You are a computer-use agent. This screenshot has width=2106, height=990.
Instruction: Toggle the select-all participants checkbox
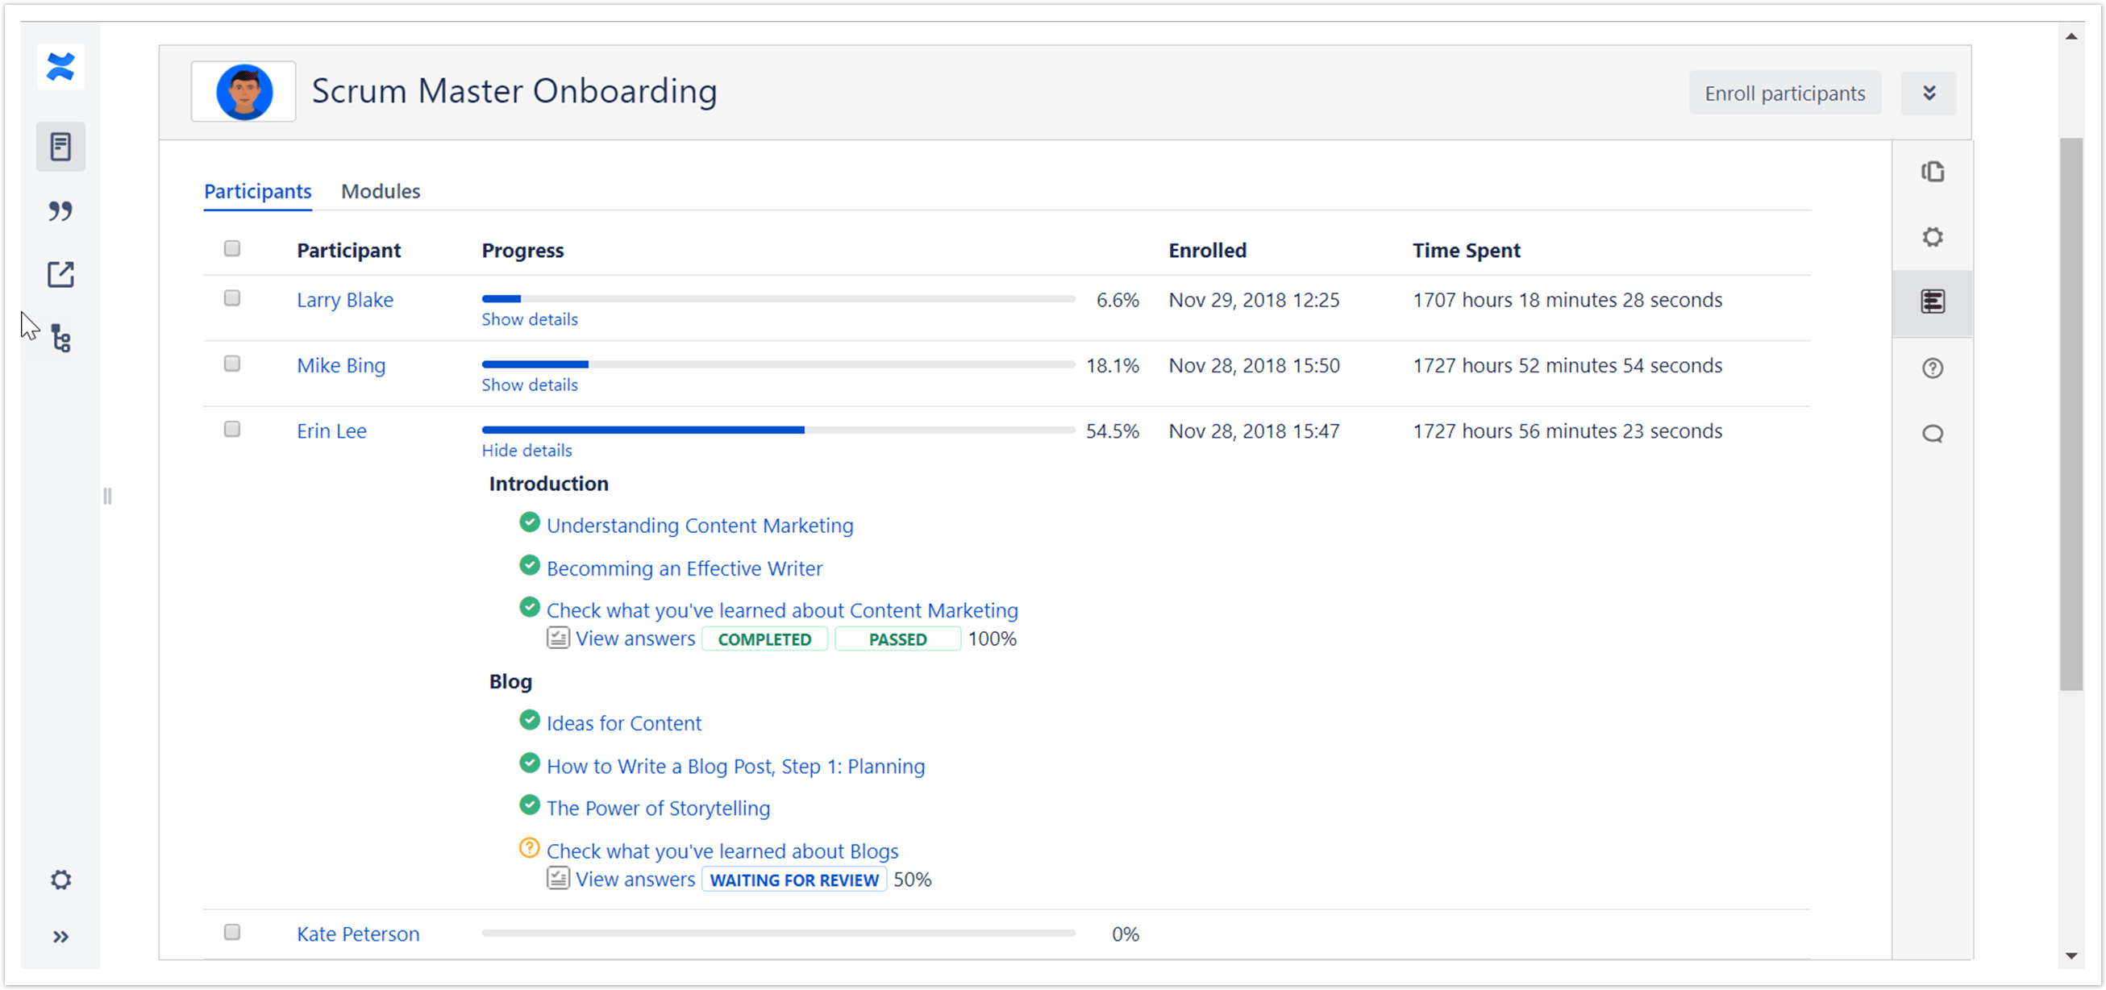[x=232, y=248]
